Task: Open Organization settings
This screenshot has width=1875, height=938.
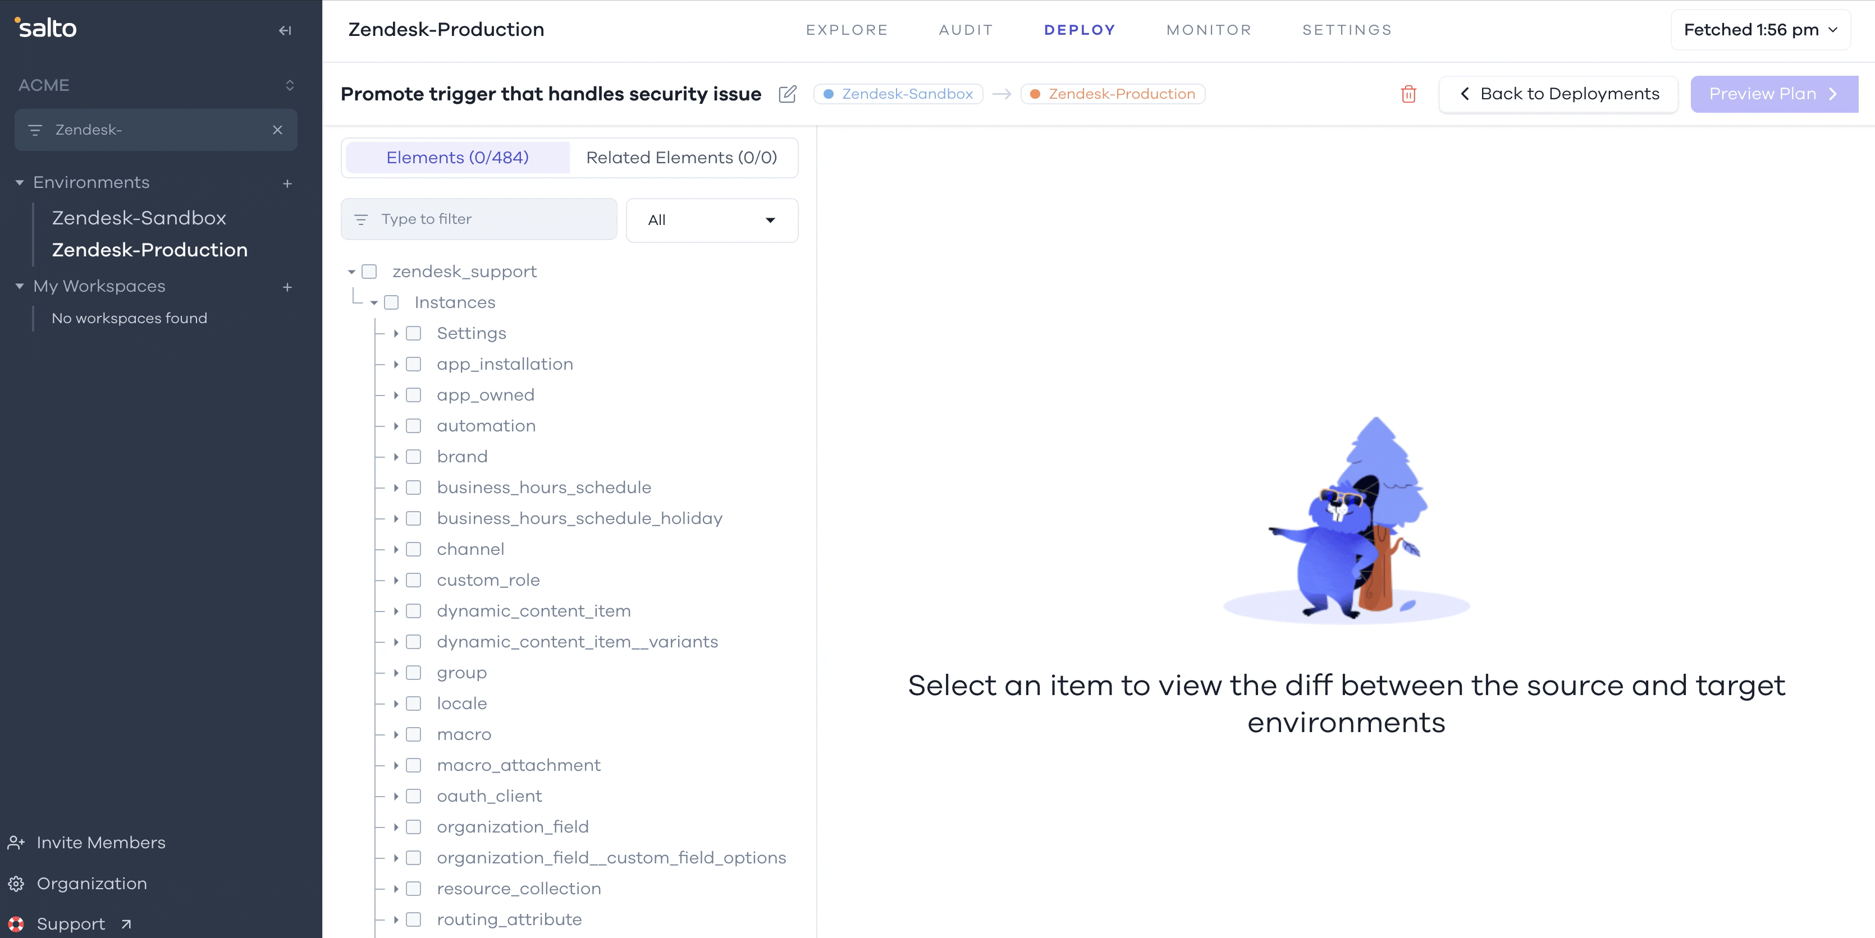Action: pyautogui.click(x=92, y=884)
